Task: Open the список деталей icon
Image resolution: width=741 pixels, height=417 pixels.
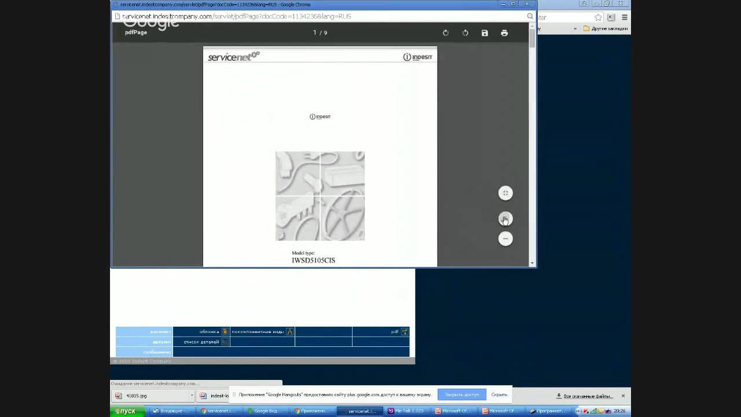Action: point(225,342)
